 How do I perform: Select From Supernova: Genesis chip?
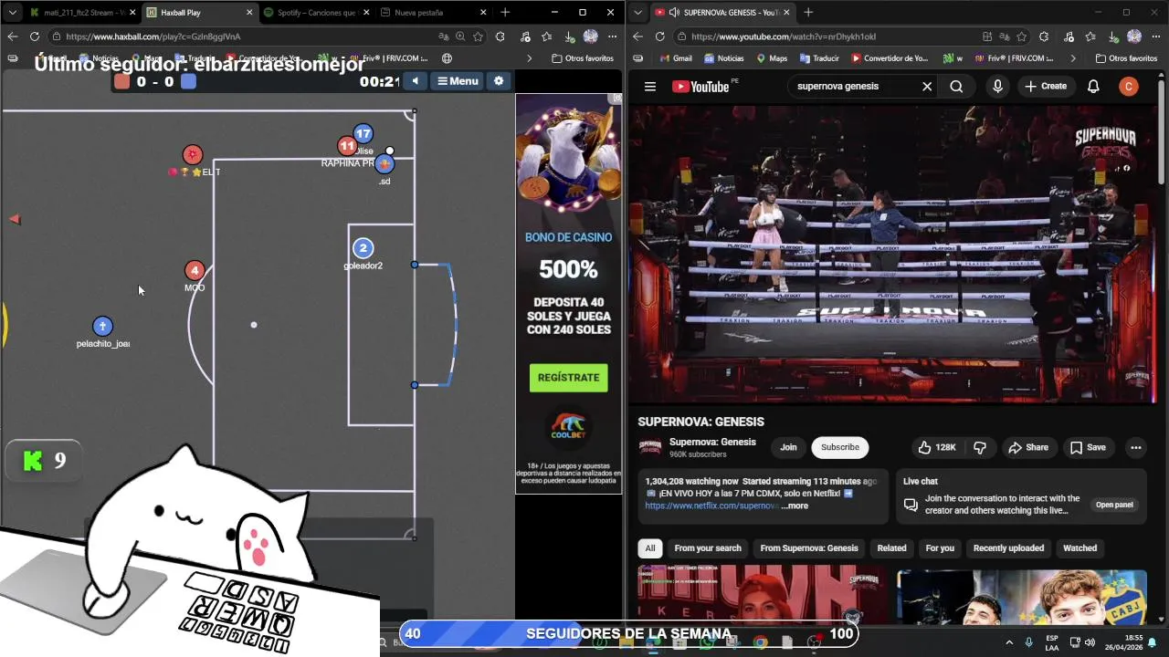(x=809, y=548)
